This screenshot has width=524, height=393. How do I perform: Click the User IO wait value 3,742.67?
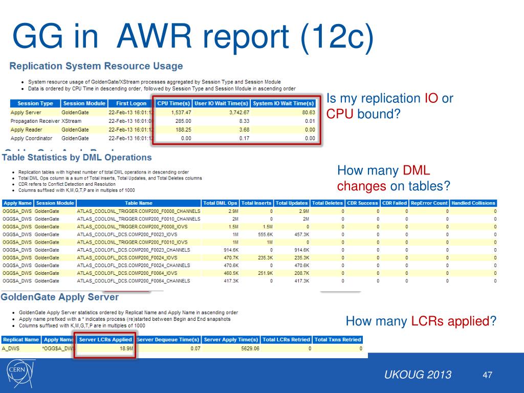coord(239,113)
